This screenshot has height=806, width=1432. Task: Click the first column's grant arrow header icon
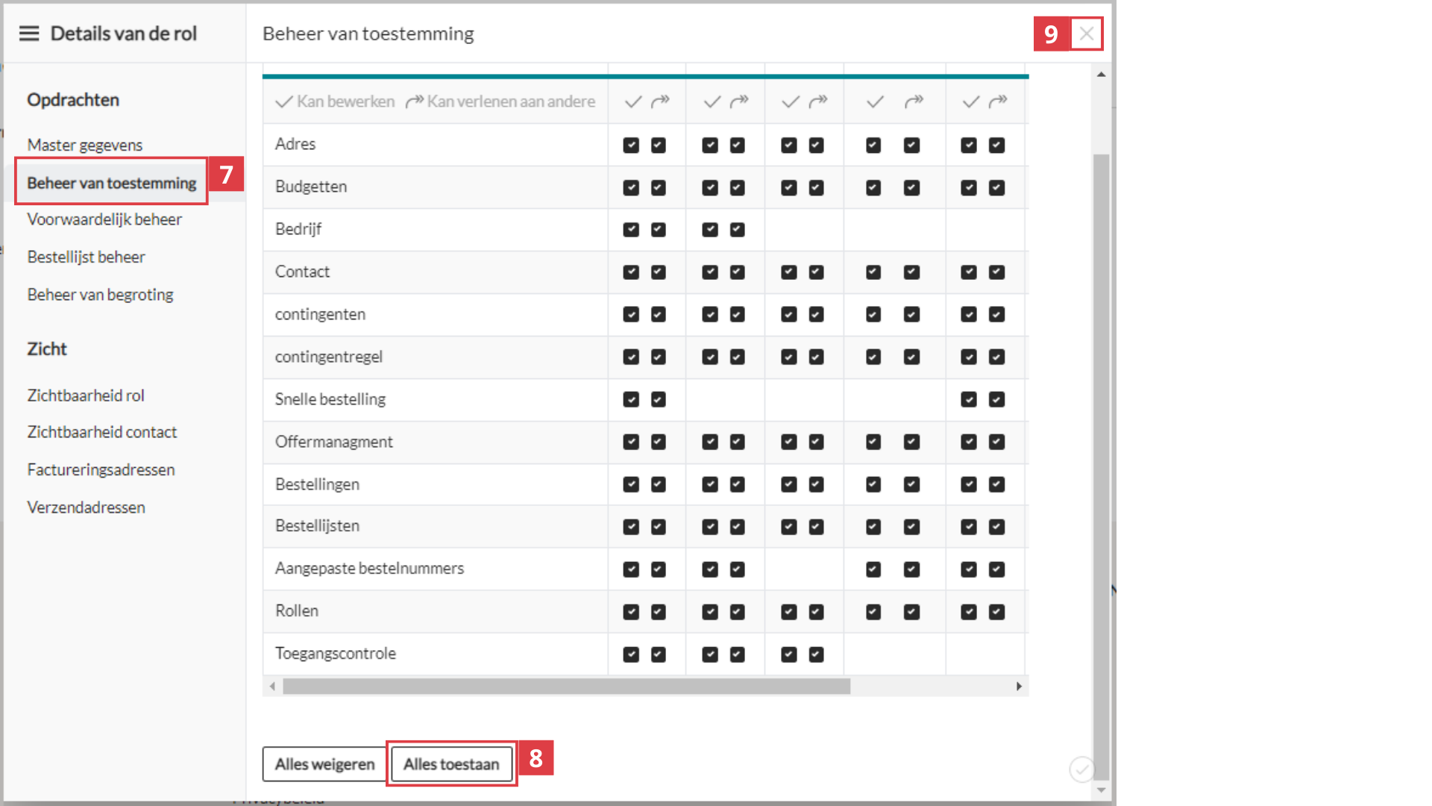click(661, 101)
